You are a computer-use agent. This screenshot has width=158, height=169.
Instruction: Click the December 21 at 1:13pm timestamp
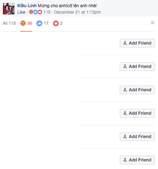point(78,12)
